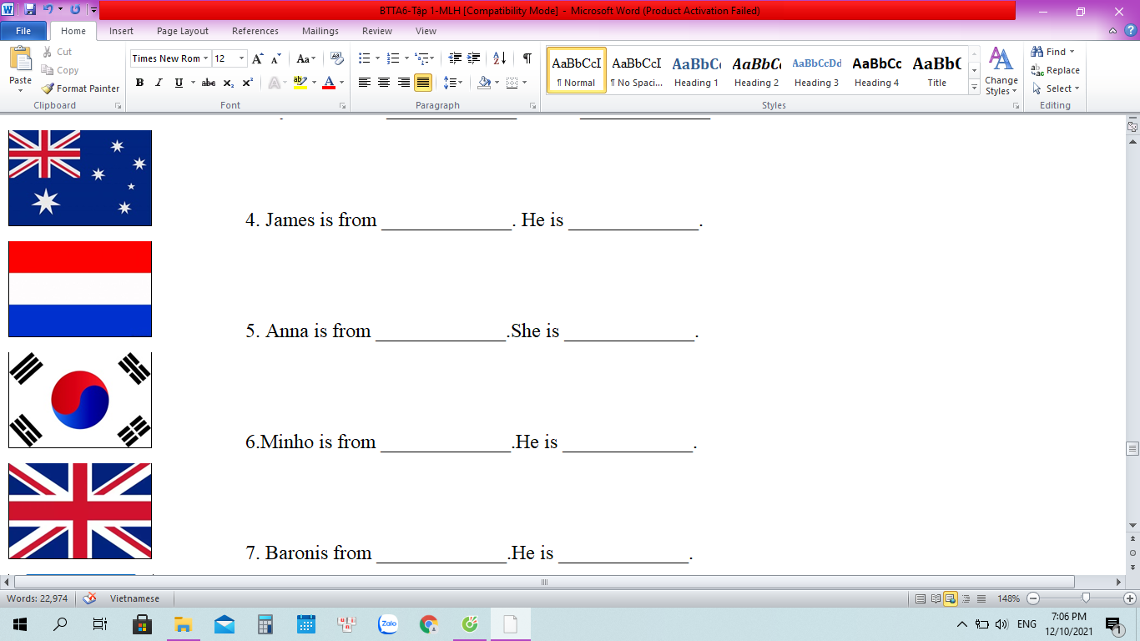Apply Heading 1 style
The width and height of the screenshot is (1140, 641).
coord(696,70)
